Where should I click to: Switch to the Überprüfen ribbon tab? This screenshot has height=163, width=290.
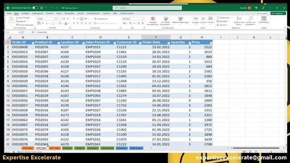click(x=69, y=14)
